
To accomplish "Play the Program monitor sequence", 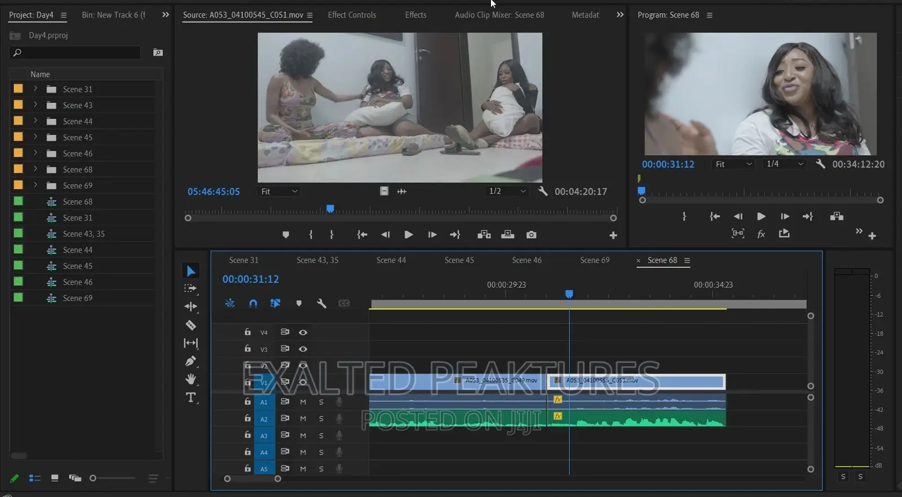I will 761,216.
